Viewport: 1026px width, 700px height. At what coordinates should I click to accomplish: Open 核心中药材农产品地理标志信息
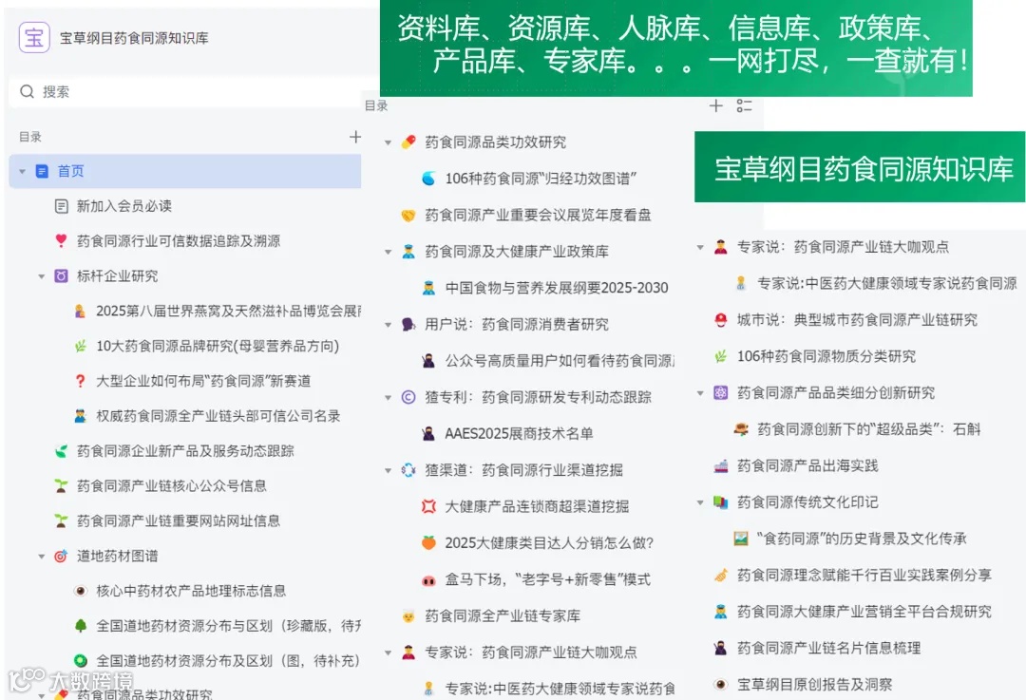coord(191,591)
